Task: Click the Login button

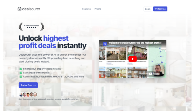Action: tap(148, 9)
